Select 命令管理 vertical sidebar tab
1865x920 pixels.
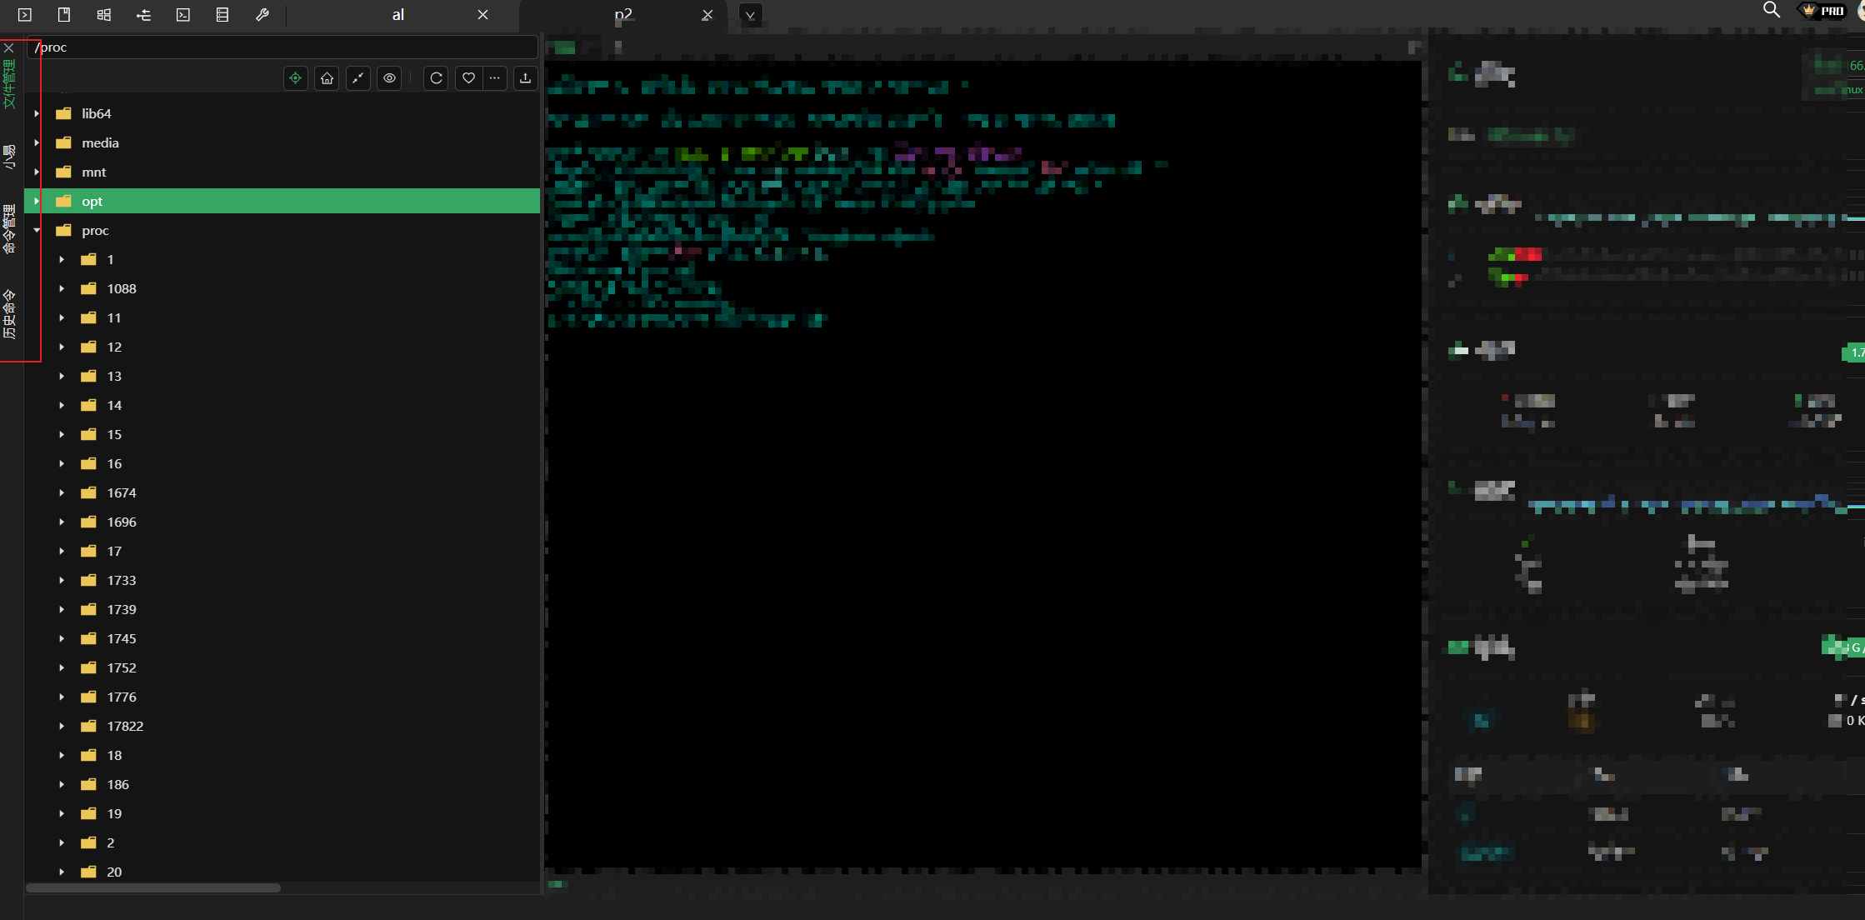[x=10, y=229]
